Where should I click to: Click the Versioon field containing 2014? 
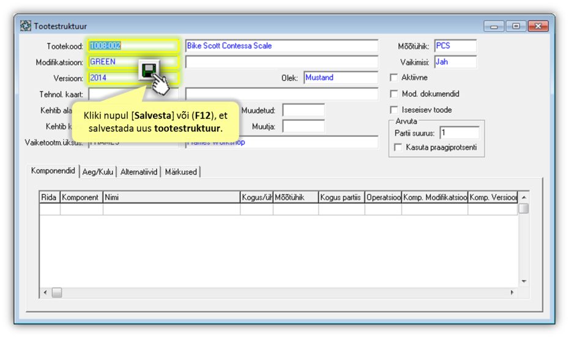pos(133,78)
